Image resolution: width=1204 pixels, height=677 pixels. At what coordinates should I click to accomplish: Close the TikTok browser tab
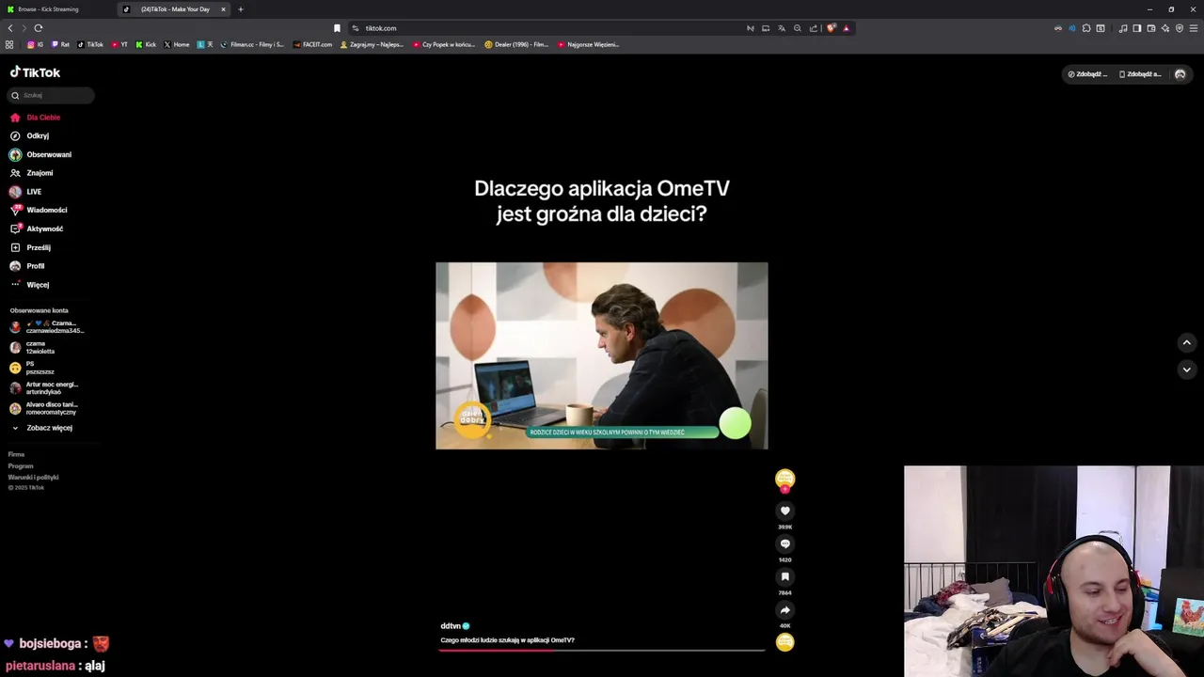point(223,9)
